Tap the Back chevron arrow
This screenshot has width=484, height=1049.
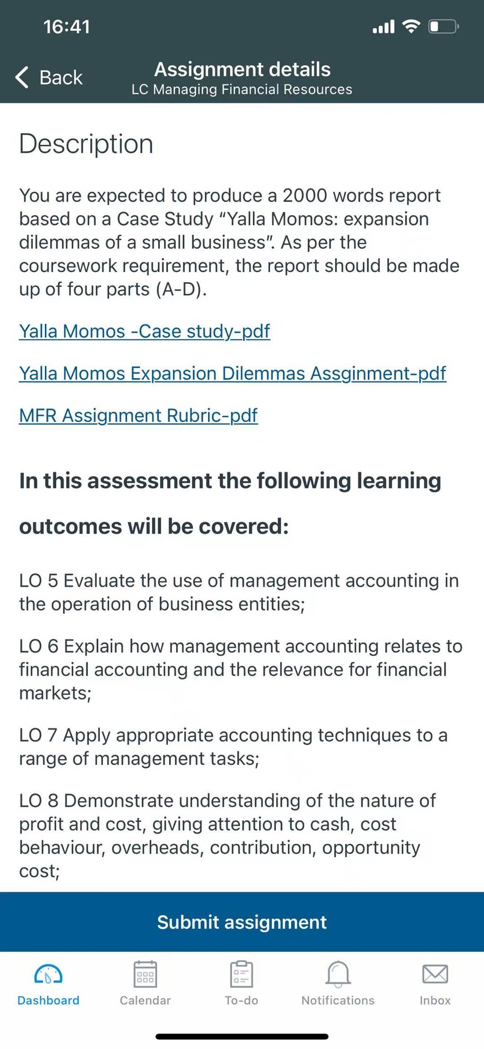[x=22, y=77]
